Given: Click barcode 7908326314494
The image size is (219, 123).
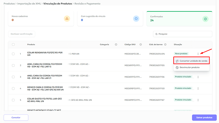Looking at the screenshot, I should pos(157,54).
